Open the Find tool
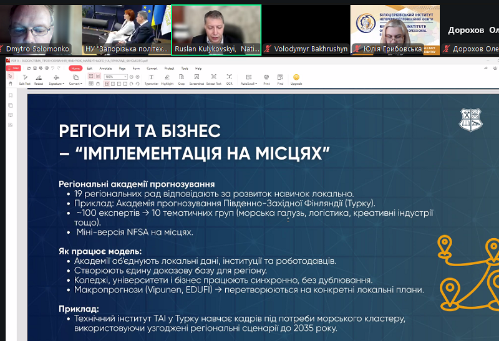The width and height of the screenshot is (499, 341). (280, 80)
